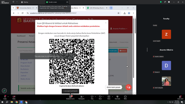Open the Breakout rooms panel

pos(71,97)
